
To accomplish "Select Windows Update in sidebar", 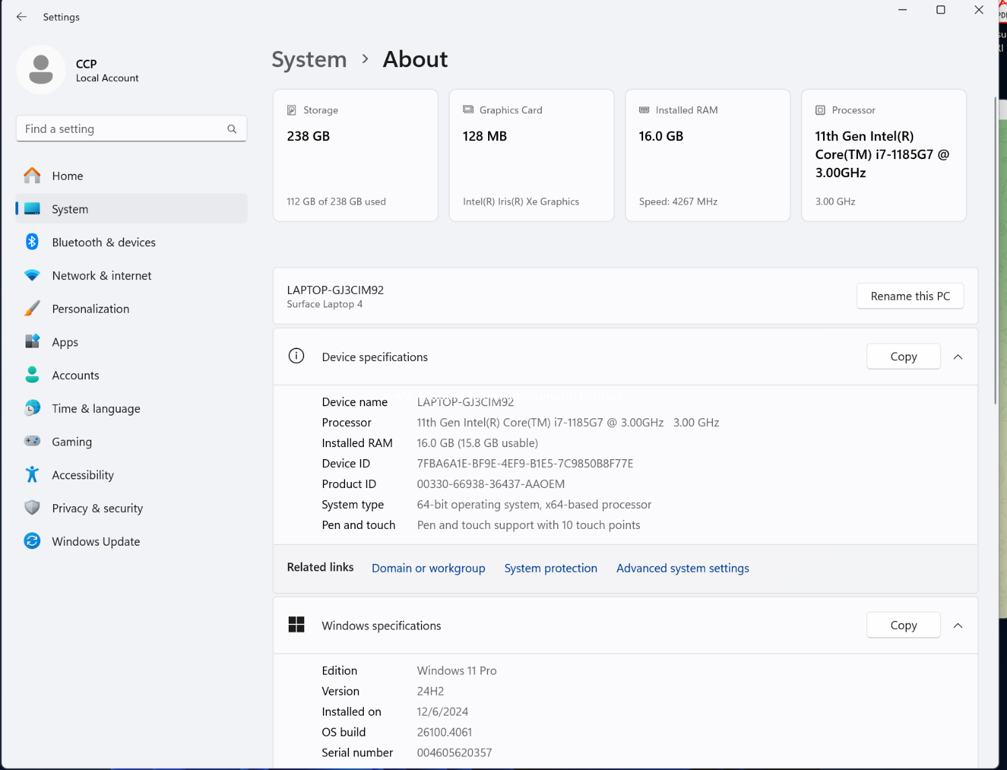I will 132,541.
